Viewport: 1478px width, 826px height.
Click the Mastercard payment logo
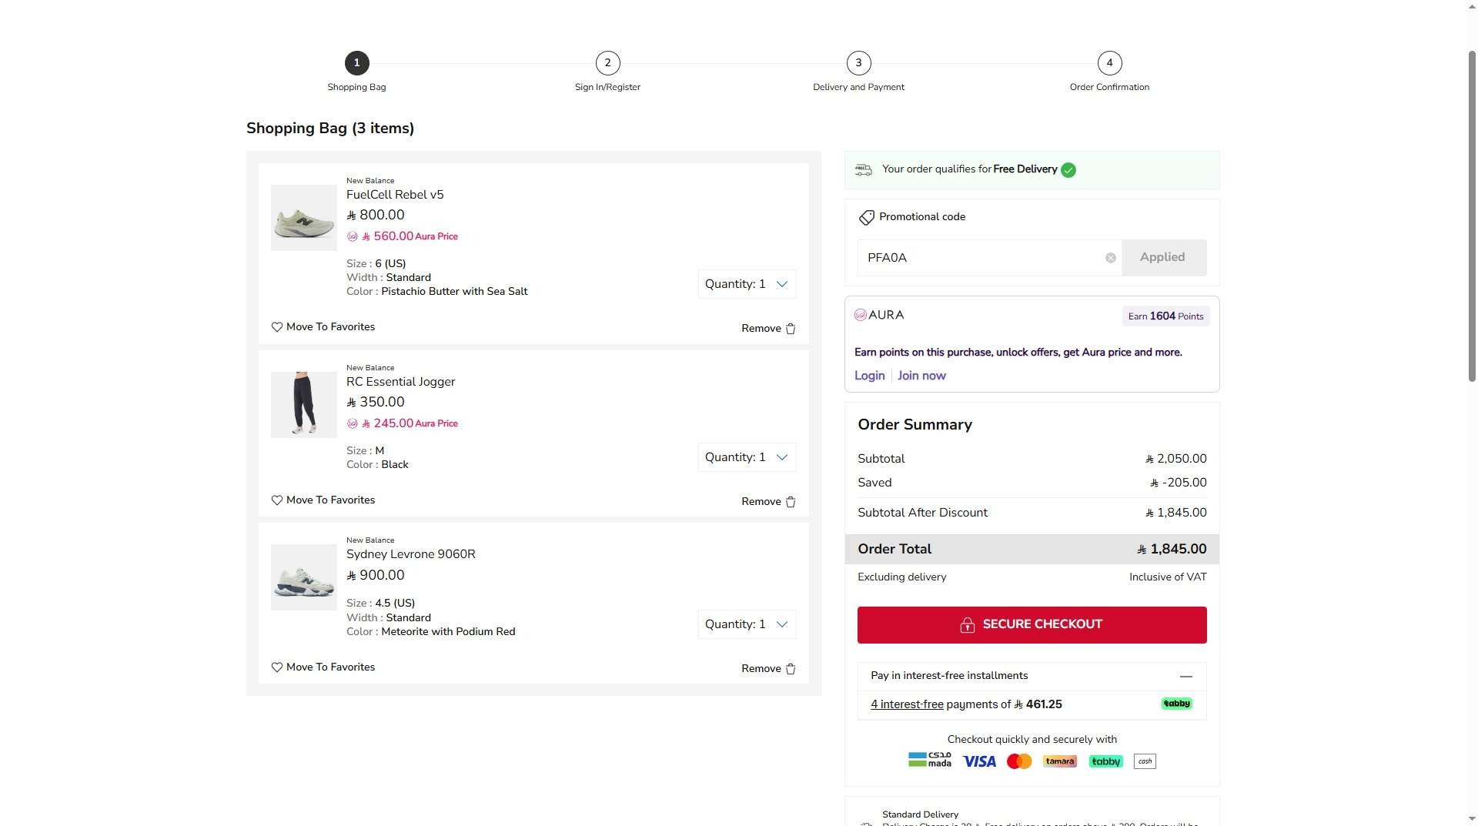click(1019, 761)
